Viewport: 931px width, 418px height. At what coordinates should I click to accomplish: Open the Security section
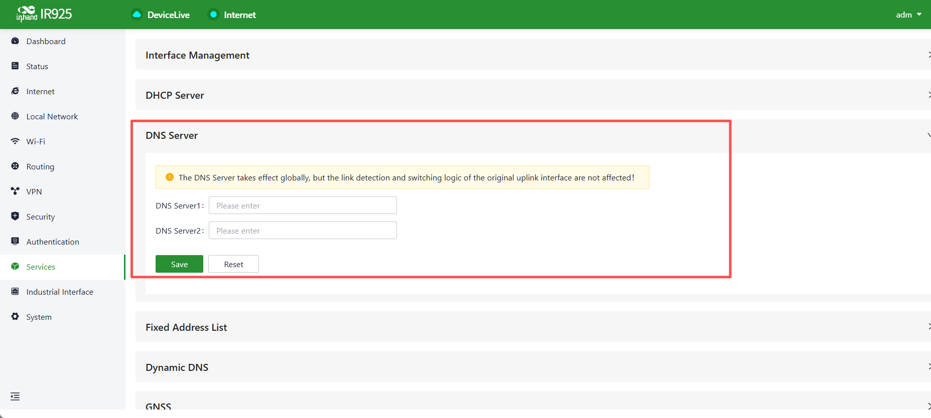62,217
